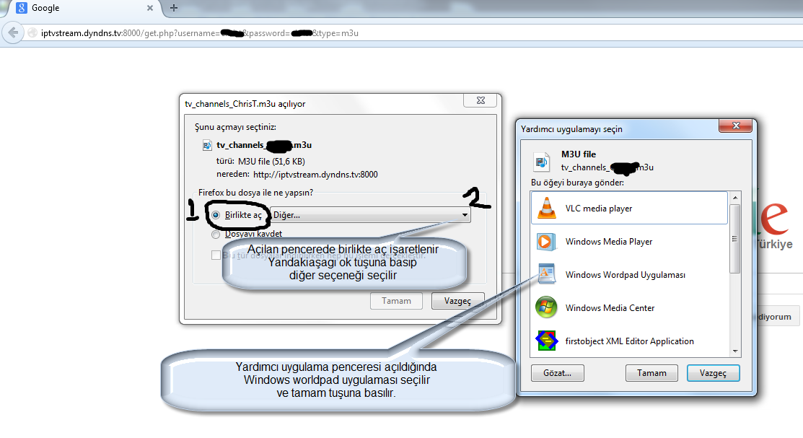Click the Windows Media Player icon
The width and height of the screenshot is (803, 438).
tap(546, 242)
